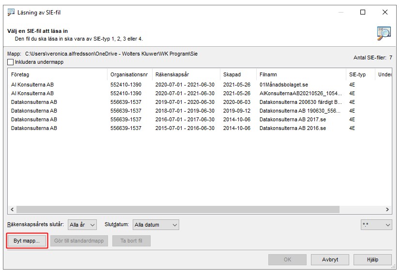Click created date 2019-09-12
This screenshot has height=273, width=402.
click(237, 111)
